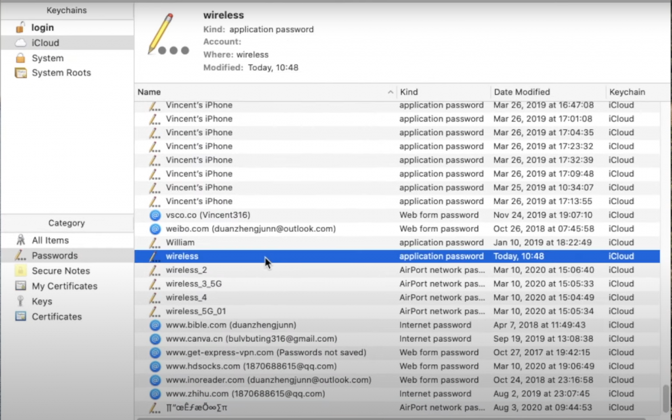Click the @ icon beside www.zhihu.com
This screenshot has height=420, width=672.
(155, 394)
